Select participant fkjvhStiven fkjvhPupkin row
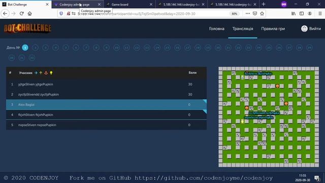Viewport: 325px width, 183px height. (106, 115)
